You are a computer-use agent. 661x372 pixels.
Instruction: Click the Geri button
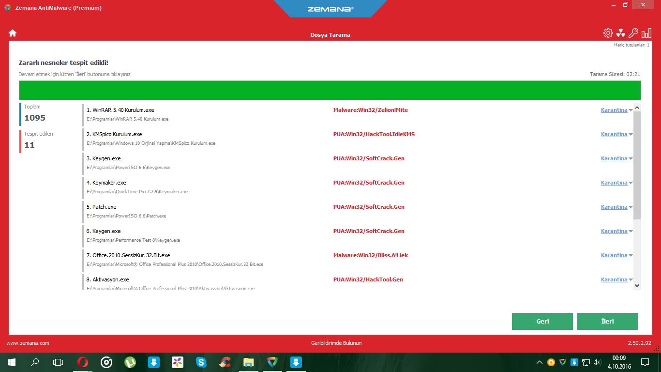[542, 321]
